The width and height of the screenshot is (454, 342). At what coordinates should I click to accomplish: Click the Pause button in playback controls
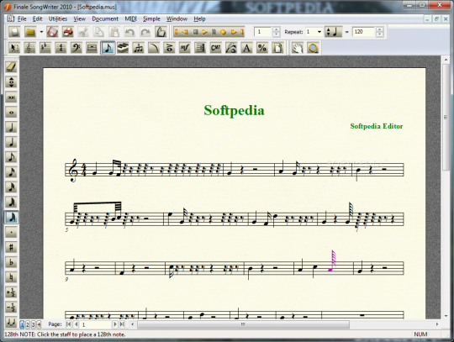pos(214,32)
